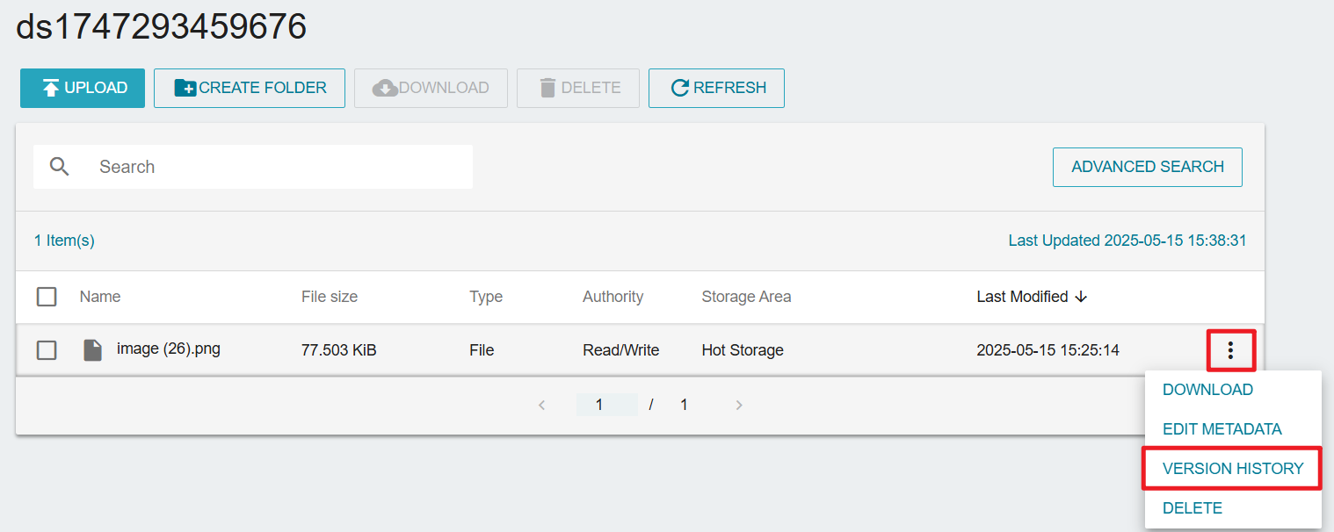Screen dimensions: 1334x532
Task: Click the Create Folder button
Action: coord(250,88)
